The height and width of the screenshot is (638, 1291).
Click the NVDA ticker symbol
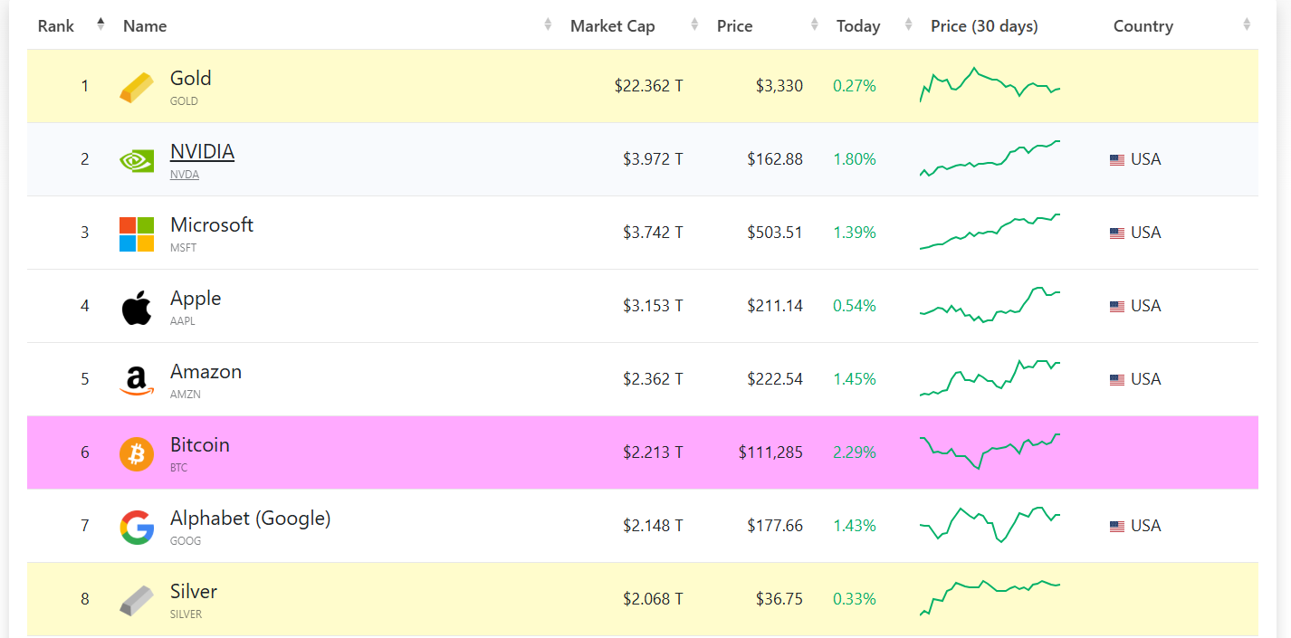pos(185,175)
